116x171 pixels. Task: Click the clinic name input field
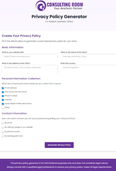pyautogui.click(x=88, y=56)
